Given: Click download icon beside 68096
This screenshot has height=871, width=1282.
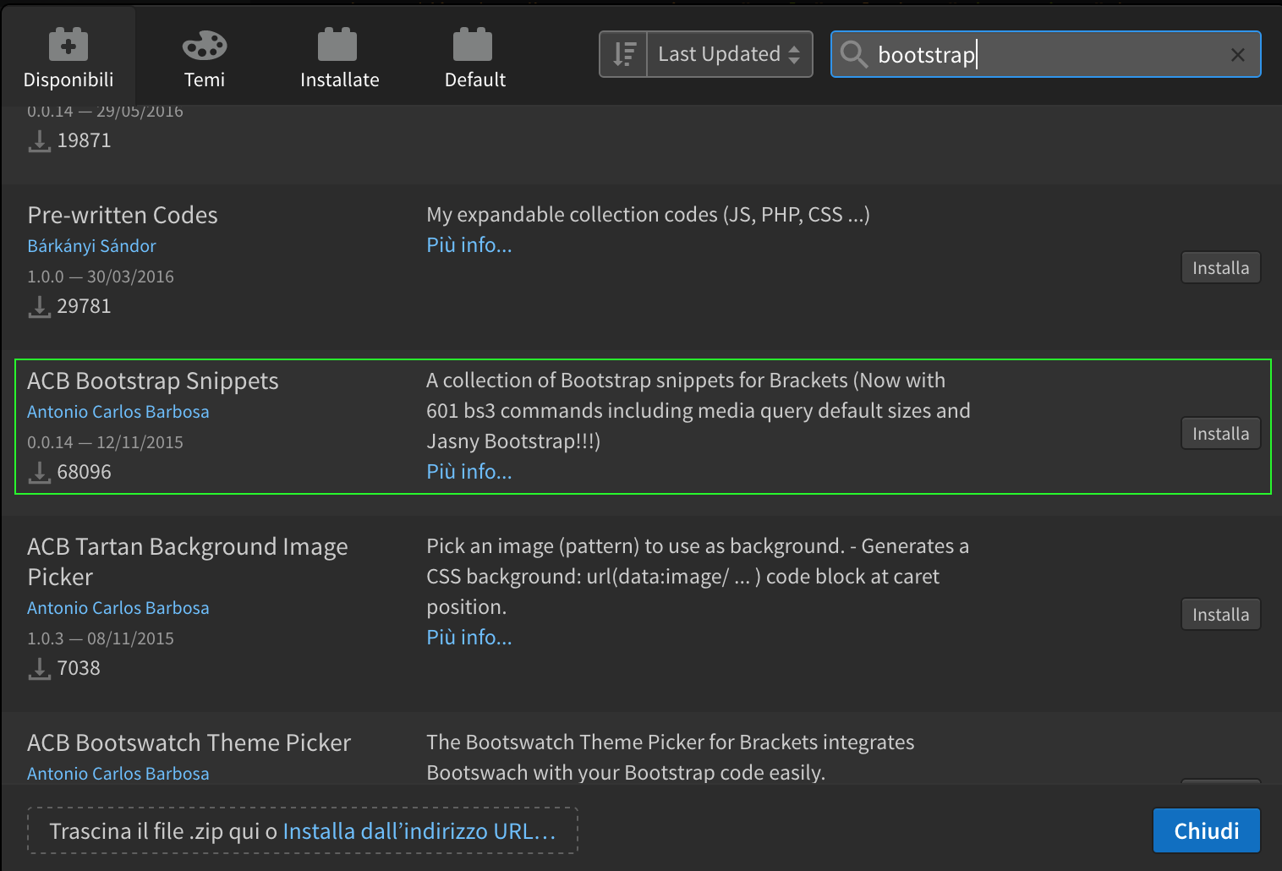Looking at the screenshot, I should [39, 472].
